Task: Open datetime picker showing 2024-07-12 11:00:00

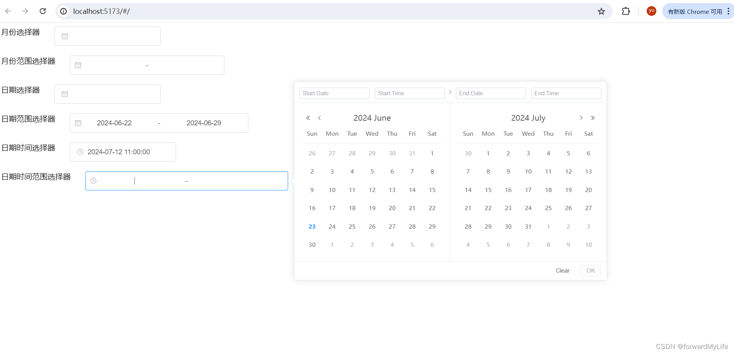Action: point(123,152)
